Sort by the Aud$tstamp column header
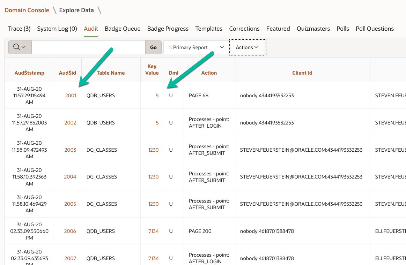This screenshot has height=265, width=406. pyautogui.click(x=29, y=73)
